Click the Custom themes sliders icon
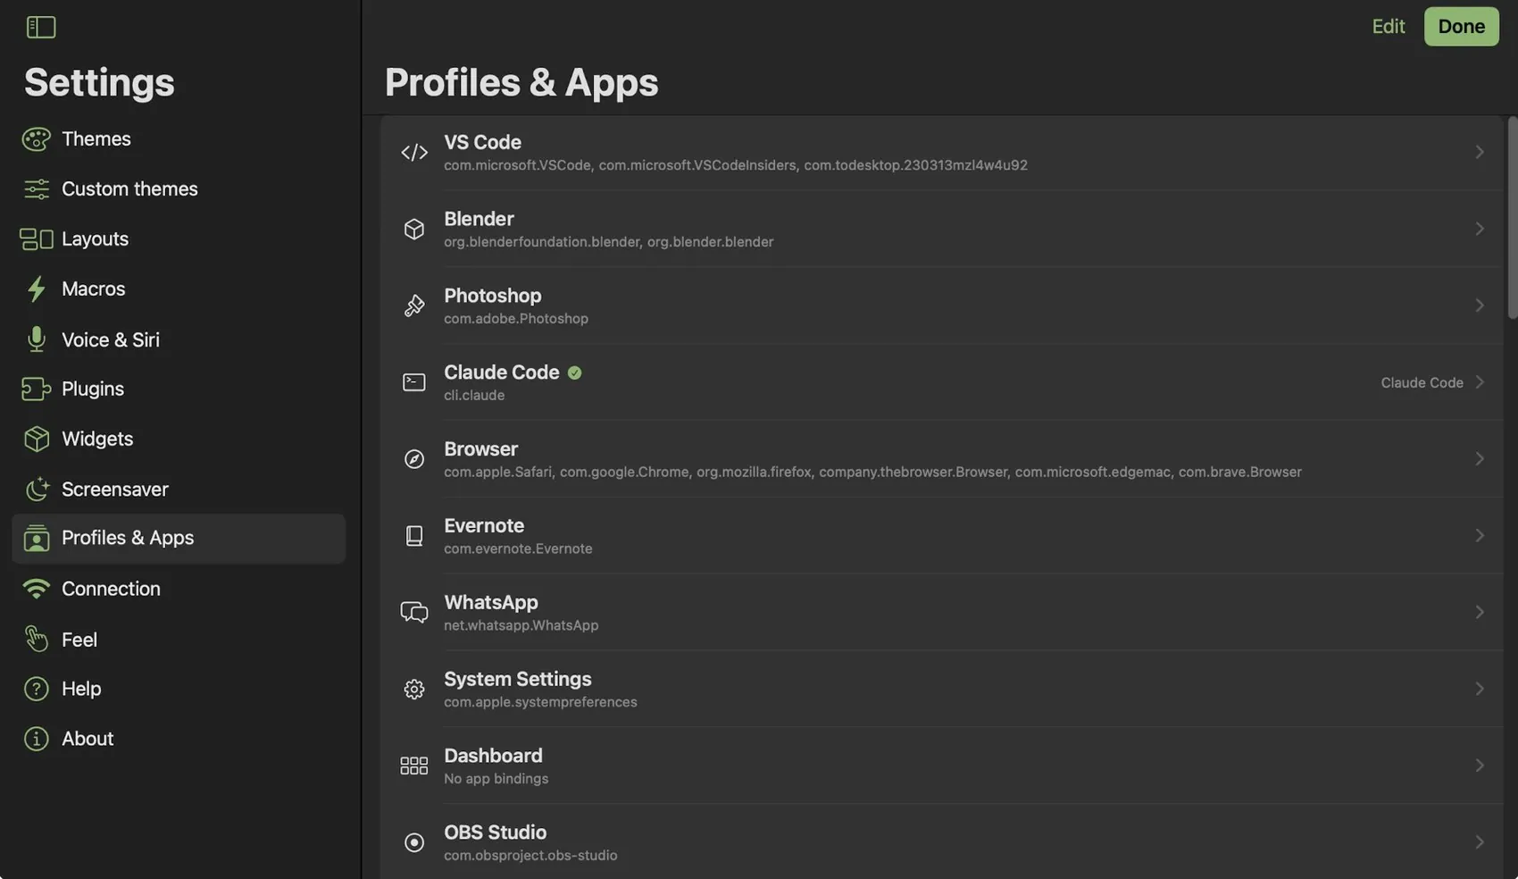The height and width of the screenshot is (879, 1518). point(36,189)
